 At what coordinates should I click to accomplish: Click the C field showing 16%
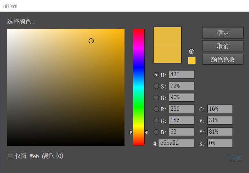pyautogui.click(x=220, y=109)
